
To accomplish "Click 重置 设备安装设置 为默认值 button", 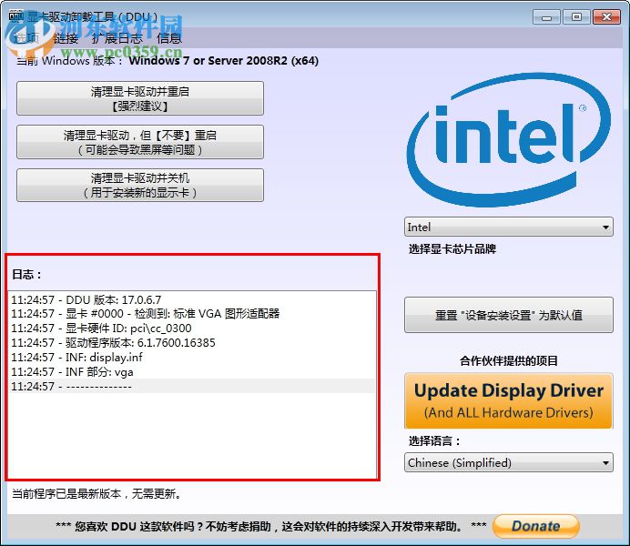I will click(509, 315).
